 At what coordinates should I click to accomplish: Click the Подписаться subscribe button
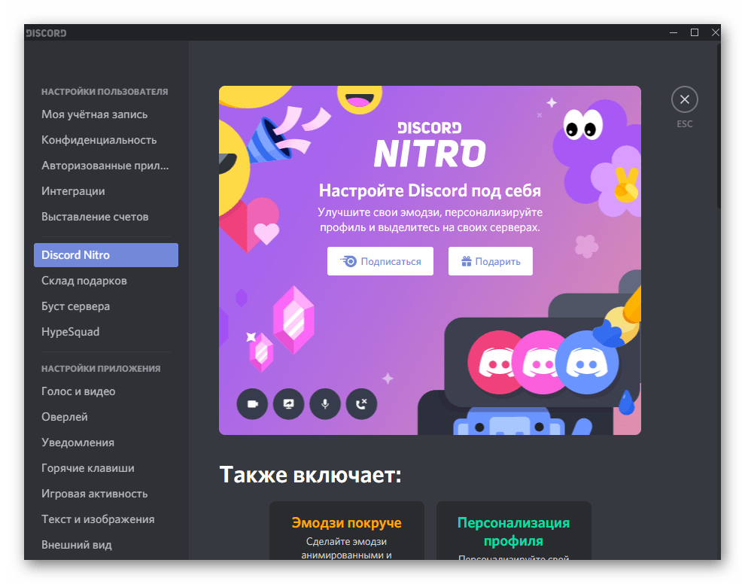pyautogui.click(x=380, y=261)
